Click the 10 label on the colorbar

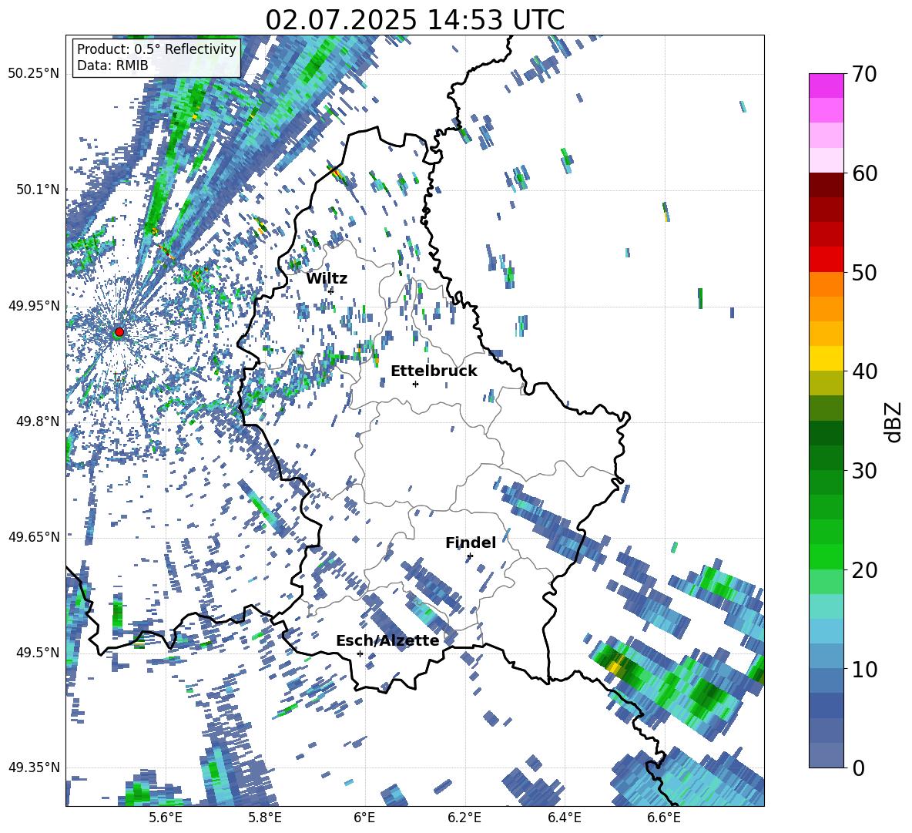[864, 669]
